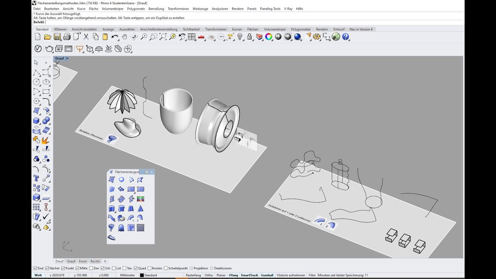The image size is (496, 279).
Task: Open Help via the blue question mark icon
Action: tap(346, 37)
